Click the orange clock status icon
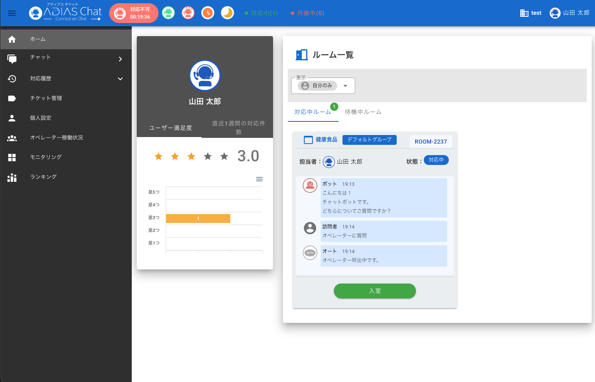 208,13
